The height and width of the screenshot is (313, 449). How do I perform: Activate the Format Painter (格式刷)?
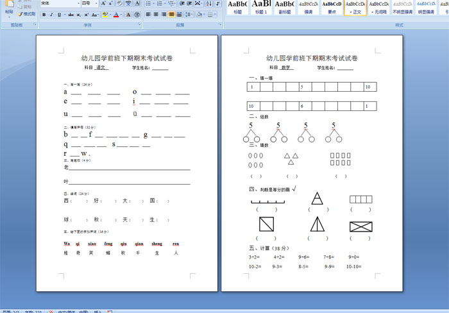tap(26, 14)
